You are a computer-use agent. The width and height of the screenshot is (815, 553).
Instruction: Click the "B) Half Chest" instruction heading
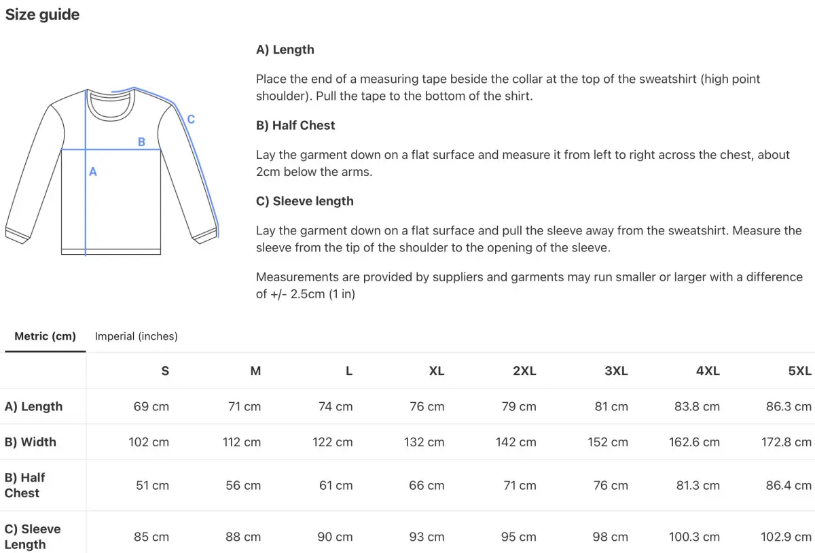(295, 125)
